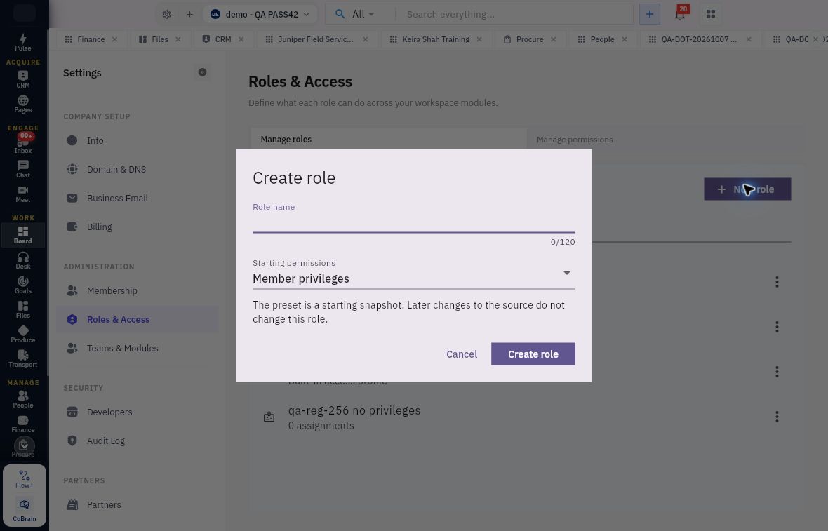
Task: Switch to the Juniper Field Servic... tab
Action: coord(315,39)
